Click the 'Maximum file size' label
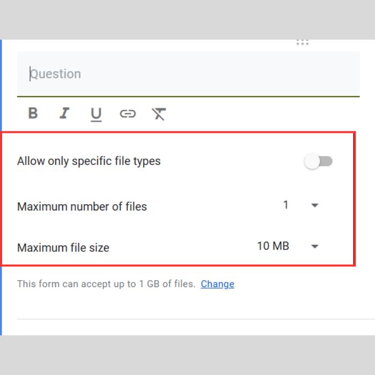375x375 pixels. [63, 247]
